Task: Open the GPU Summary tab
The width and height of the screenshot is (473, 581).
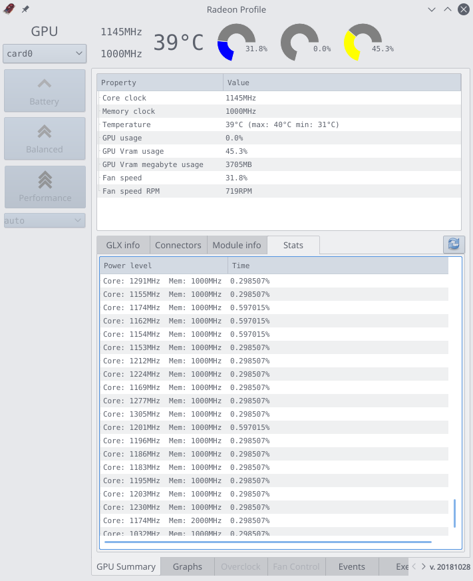Action: (x=126, y=566)
